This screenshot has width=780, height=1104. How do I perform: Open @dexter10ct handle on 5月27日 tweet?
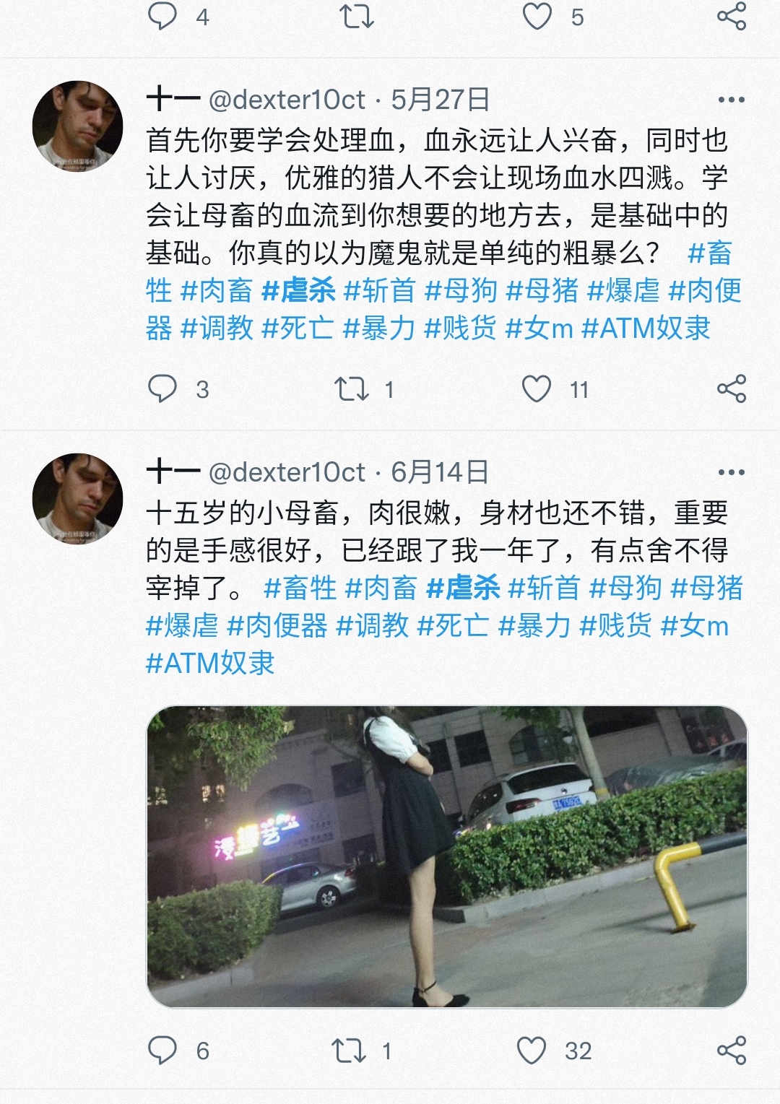pos(287,100)
